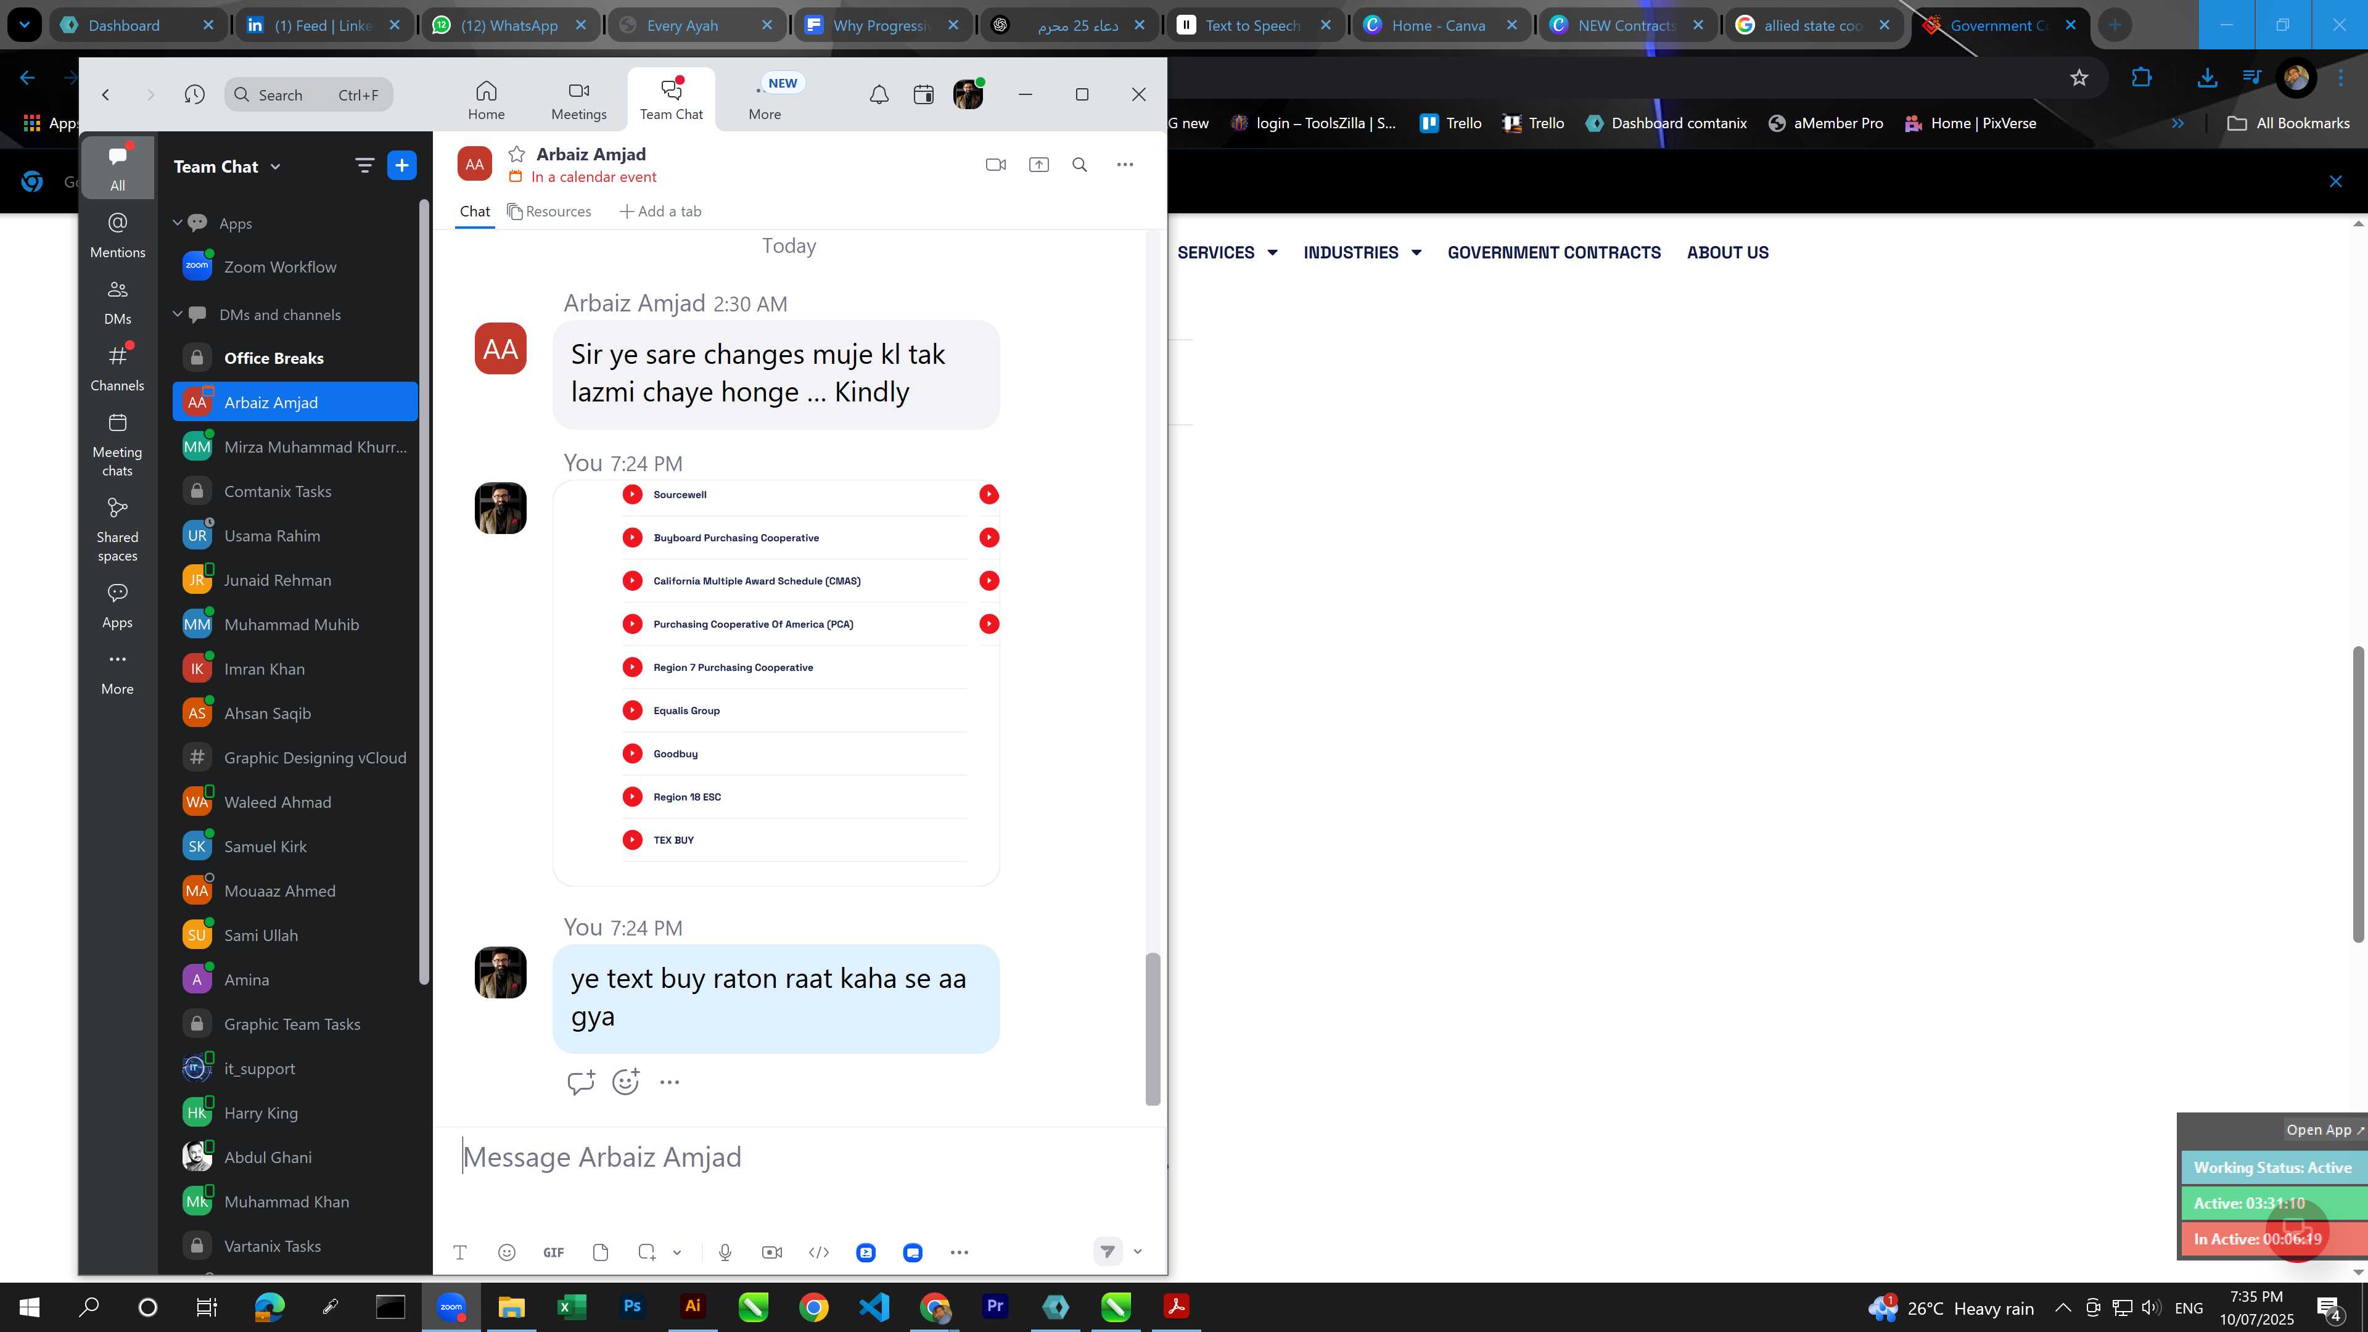
Task: Record a video message
Action: (772, 1252)
